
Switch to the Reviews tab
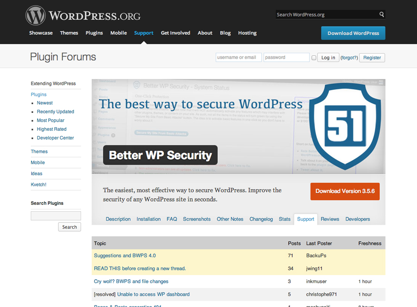pos(330,219)
